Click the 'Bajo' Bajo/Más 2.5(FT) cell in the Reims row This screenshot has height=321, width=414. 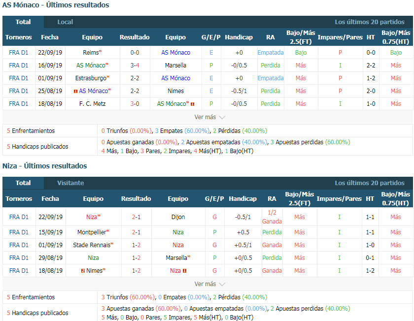tap(301, 53)
